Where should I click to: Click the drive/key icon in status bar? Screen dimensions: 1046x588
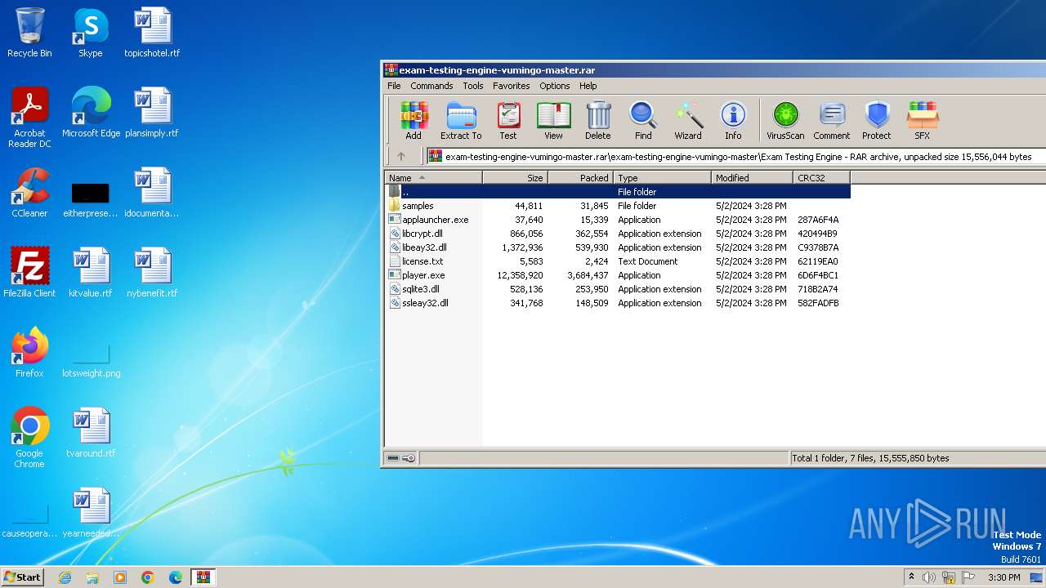(400, 458)
